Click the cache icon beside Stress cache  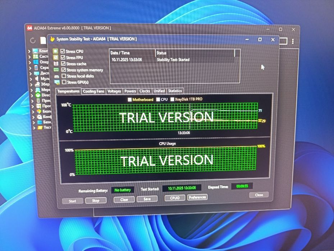[x=56, y=64]
